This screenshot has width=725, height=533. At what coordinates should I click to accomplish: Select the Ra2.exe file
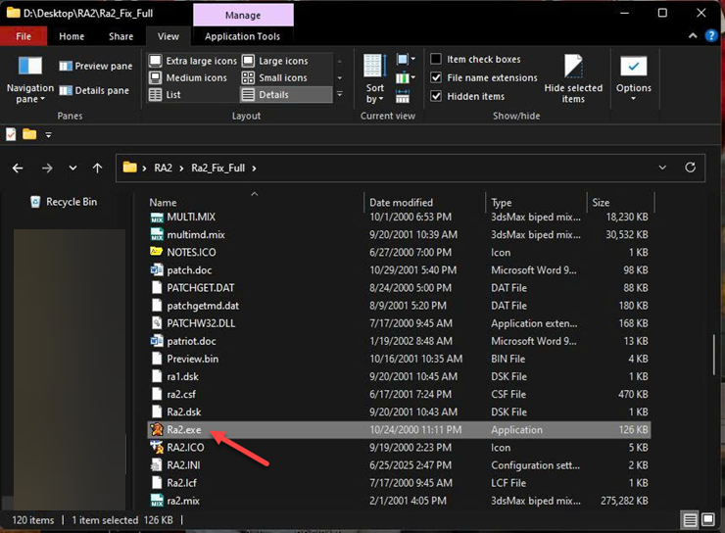pos(399,429)
